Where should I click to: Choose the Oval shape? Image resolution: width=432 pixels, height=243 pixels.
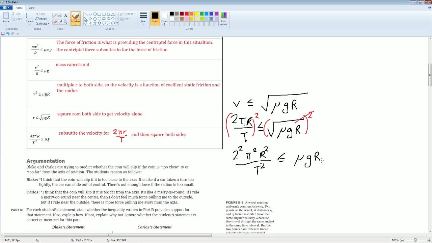pyautogui.click(x=95, y=14)
